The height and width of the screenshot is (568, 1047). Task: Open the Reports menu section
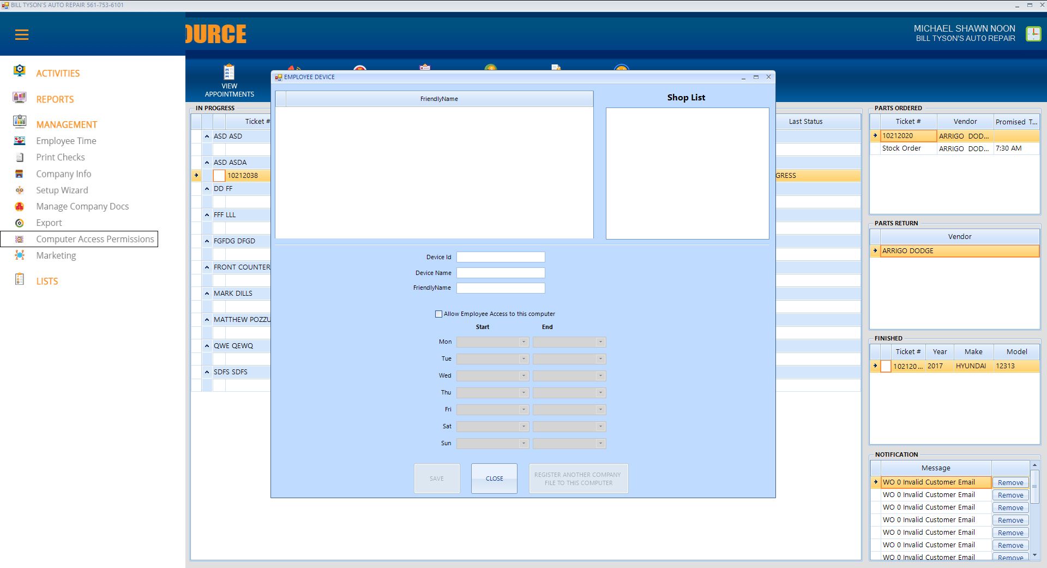click(x=55, y=99)
